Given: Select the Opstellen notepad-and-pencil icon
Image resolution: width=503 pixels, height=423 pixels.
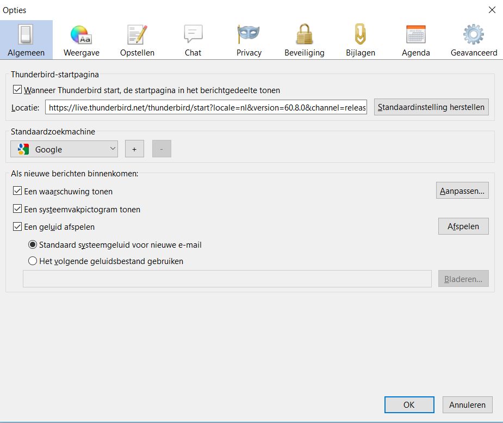Looking at the screenshot, I should tap(137, 35).
